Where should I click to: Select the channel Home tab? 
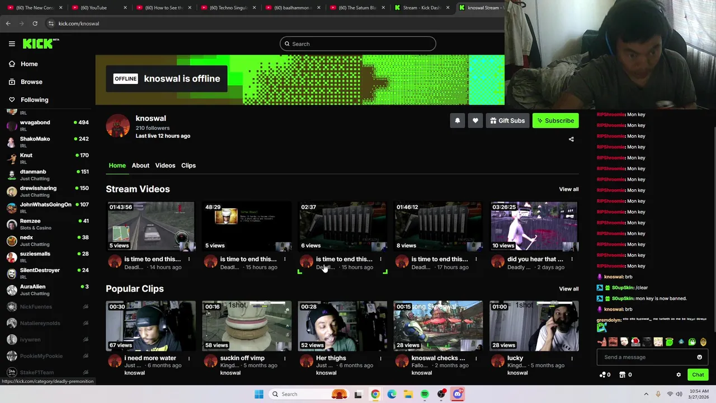tap(117, 165)
